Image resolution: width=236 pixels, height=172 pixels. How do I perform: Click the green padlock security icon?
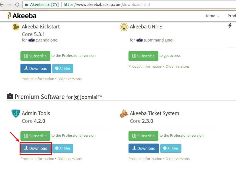point(26,5)
